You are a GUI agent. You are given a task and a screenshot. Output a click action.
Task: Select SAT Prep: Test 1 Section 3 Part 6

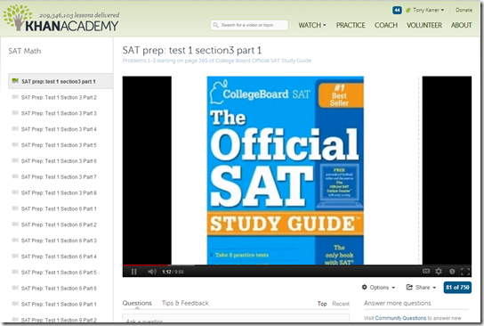coord(59,161)
